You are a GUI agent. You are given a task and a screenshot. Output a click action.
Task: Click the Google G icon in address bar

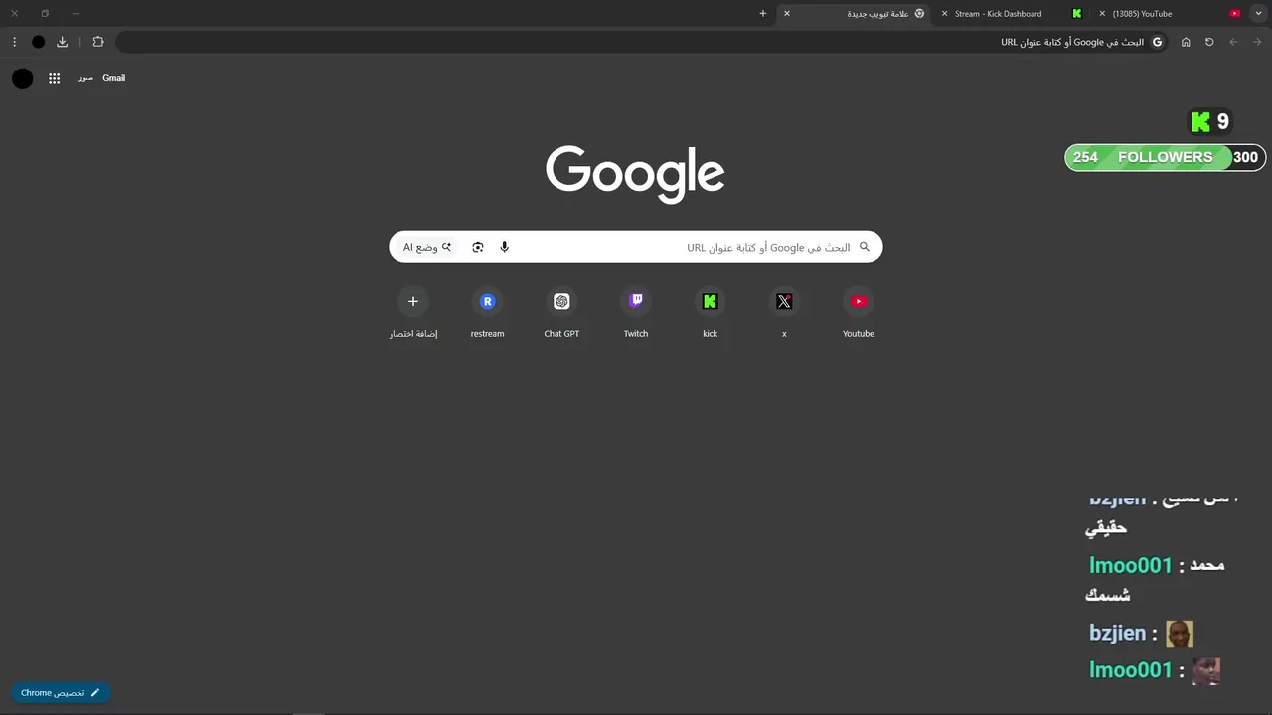[1157, 42]
